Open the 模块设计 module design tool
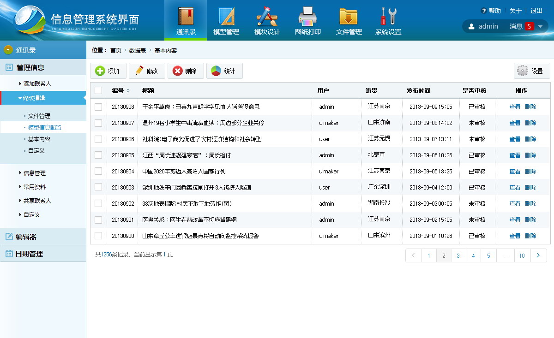Image resolution: width=554 pixels, height=338 pixels. (x=266, y=20)
